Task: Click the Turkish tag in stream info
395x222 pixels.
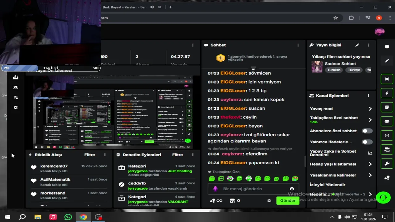Action: pos(334,70)
